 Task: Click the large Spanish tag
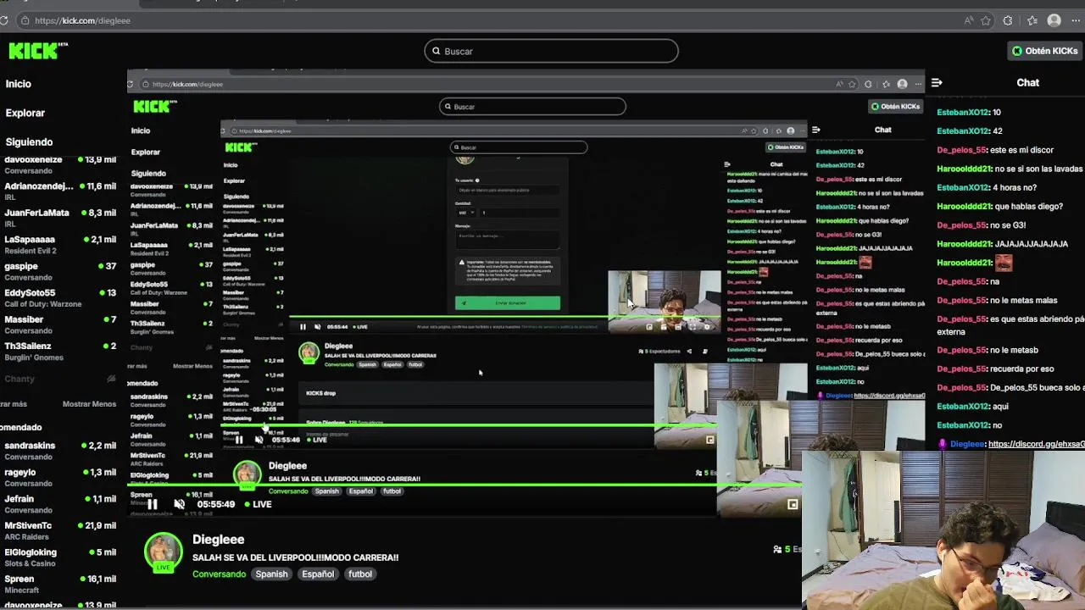tap(271, 574)
